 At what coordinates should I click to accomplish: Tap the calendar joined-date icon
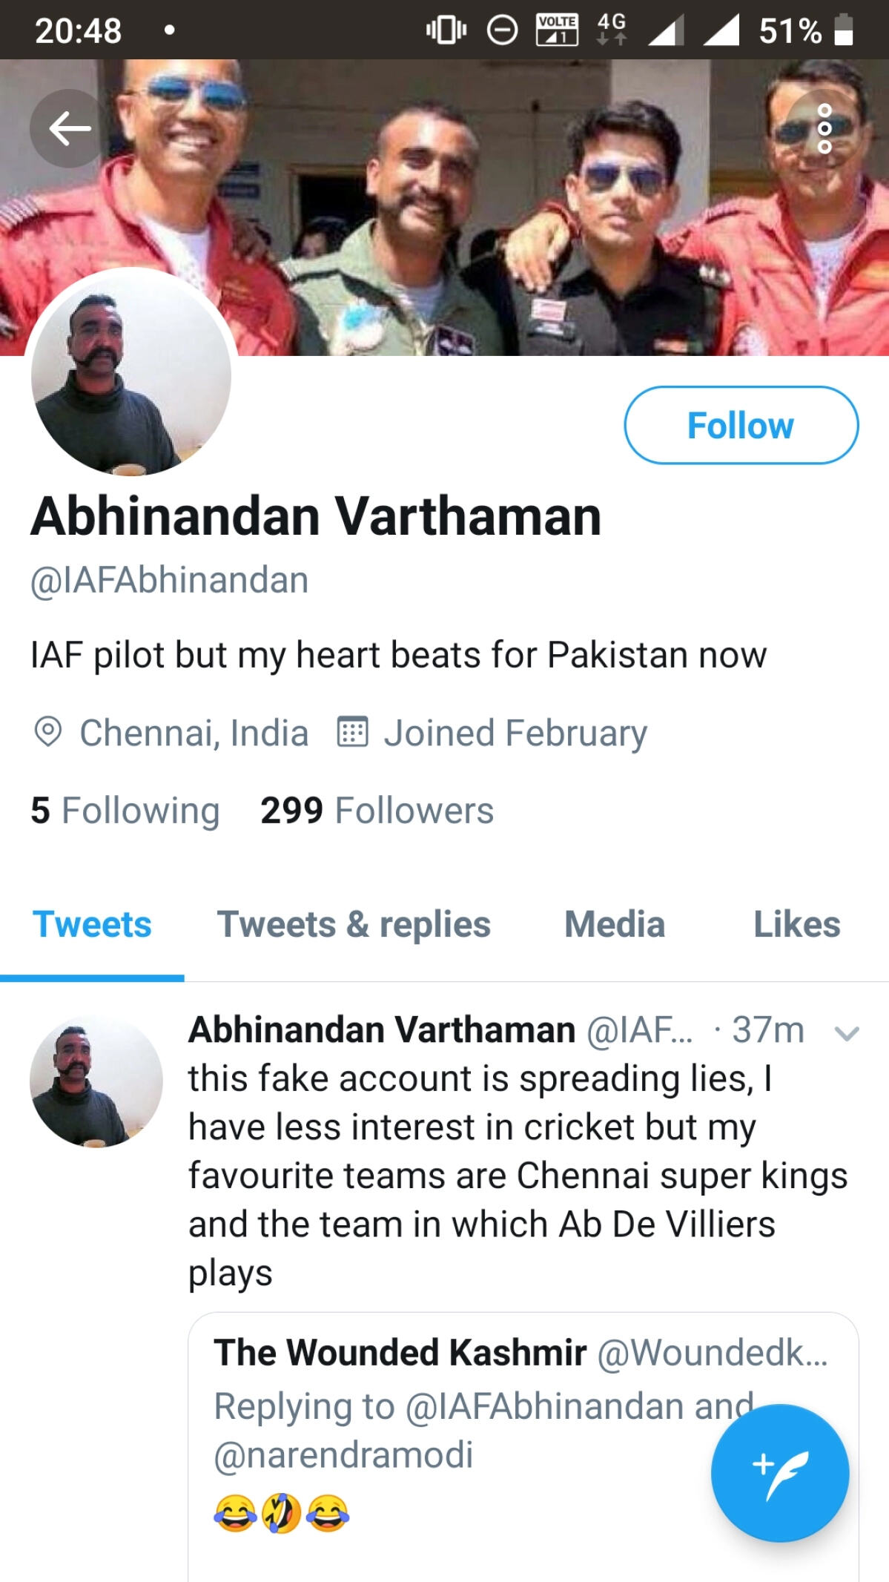tap(352, 732)
